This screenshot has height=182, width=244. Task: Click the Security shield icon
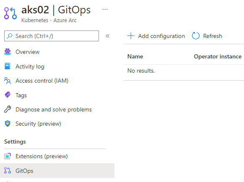click(8, 124)
